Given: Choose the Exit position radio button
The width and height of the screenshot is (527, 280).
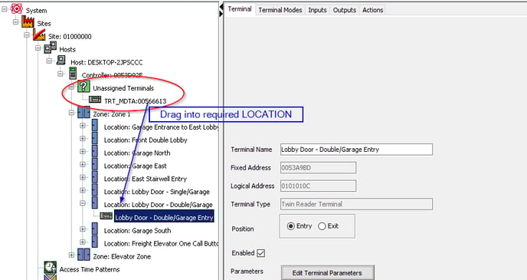Looking at the screenshot, I should click(x=322, y=226).
